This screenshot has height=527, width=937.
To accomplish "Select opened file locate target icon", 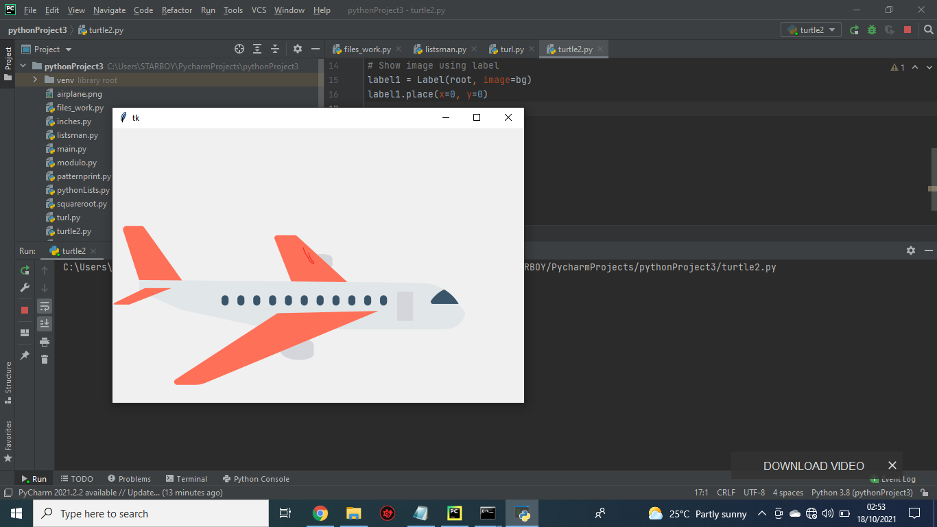I will [239, 49].
